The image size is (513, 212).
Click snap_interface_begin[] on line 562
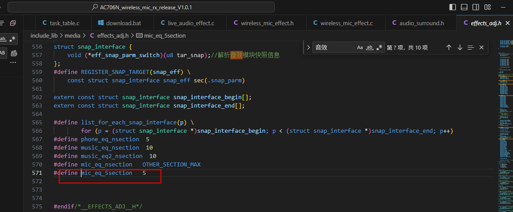point(211,97)
